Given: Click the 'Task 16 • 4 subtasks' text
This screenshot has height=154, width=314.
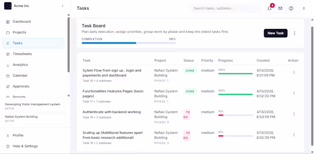Looking at the screenshot, I should [97, 81].
